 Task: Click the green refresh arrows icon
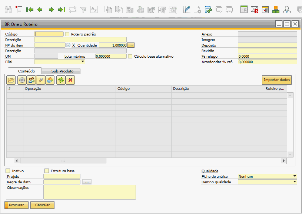(60, 80)
